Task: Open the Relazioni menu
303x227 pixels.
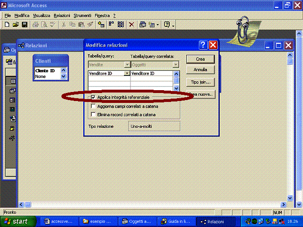Action: 62,16
